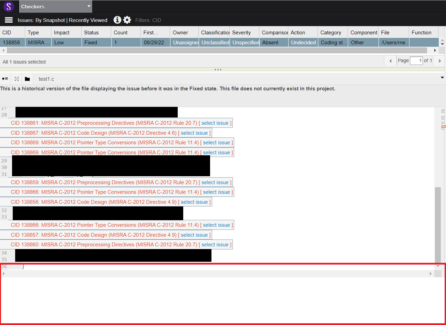Screen dimensions: 446x325
Task: Sort issues by the Severity column
Action: [x=241, y=32]
